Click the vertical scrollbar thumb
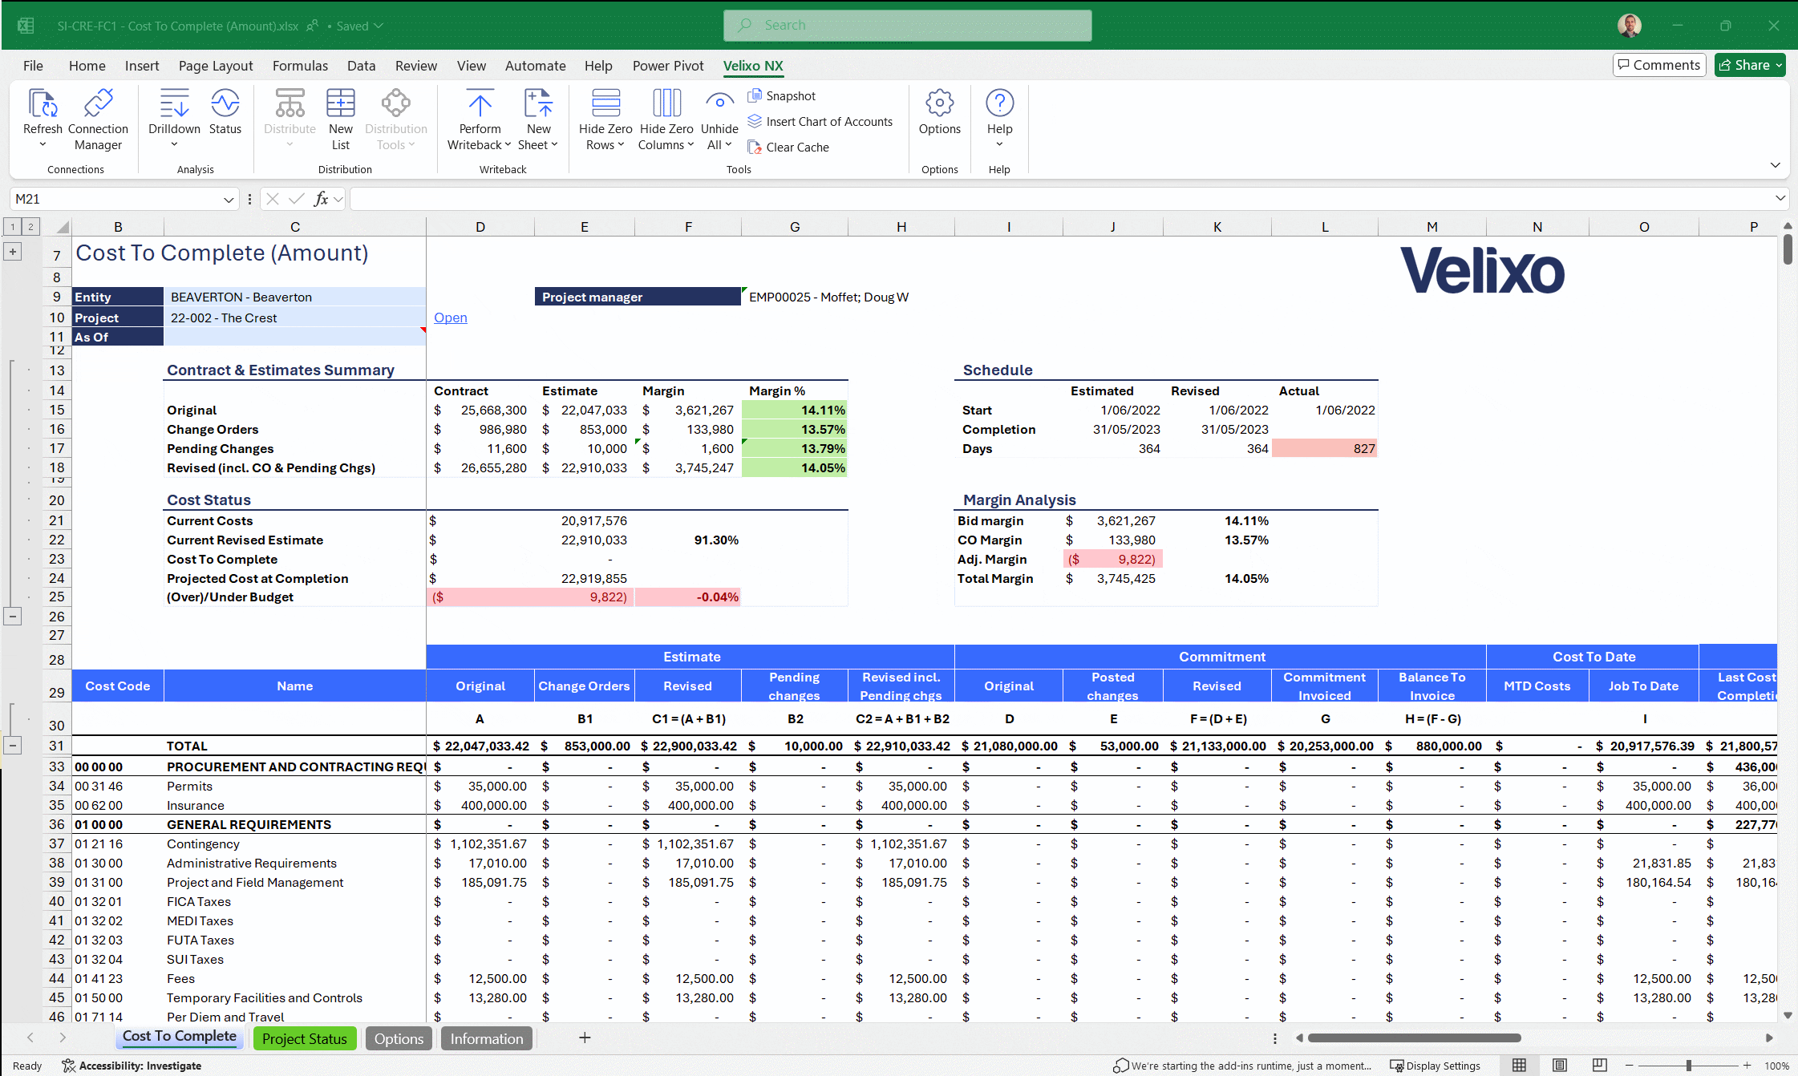 coord(1788,249)
